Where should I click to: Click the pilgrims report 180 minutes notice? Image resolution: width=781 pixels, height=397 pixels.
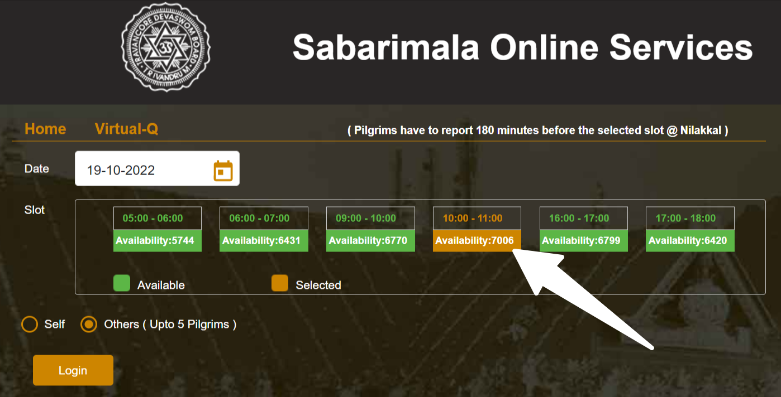[x=538, y=130]
